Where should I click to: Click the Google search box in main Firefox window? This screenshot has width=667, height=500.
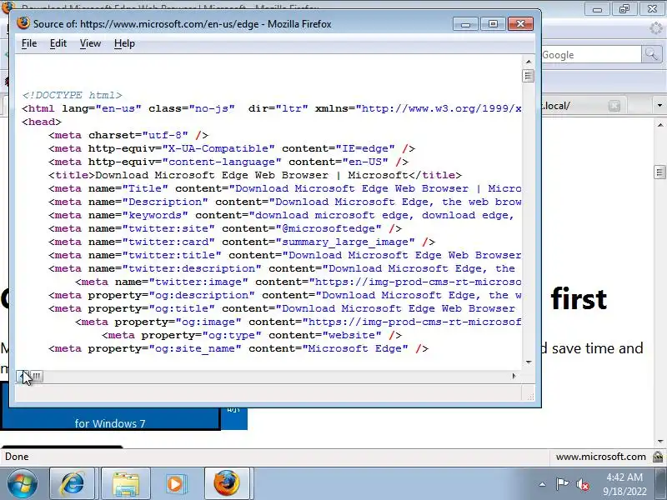(590, 55)
